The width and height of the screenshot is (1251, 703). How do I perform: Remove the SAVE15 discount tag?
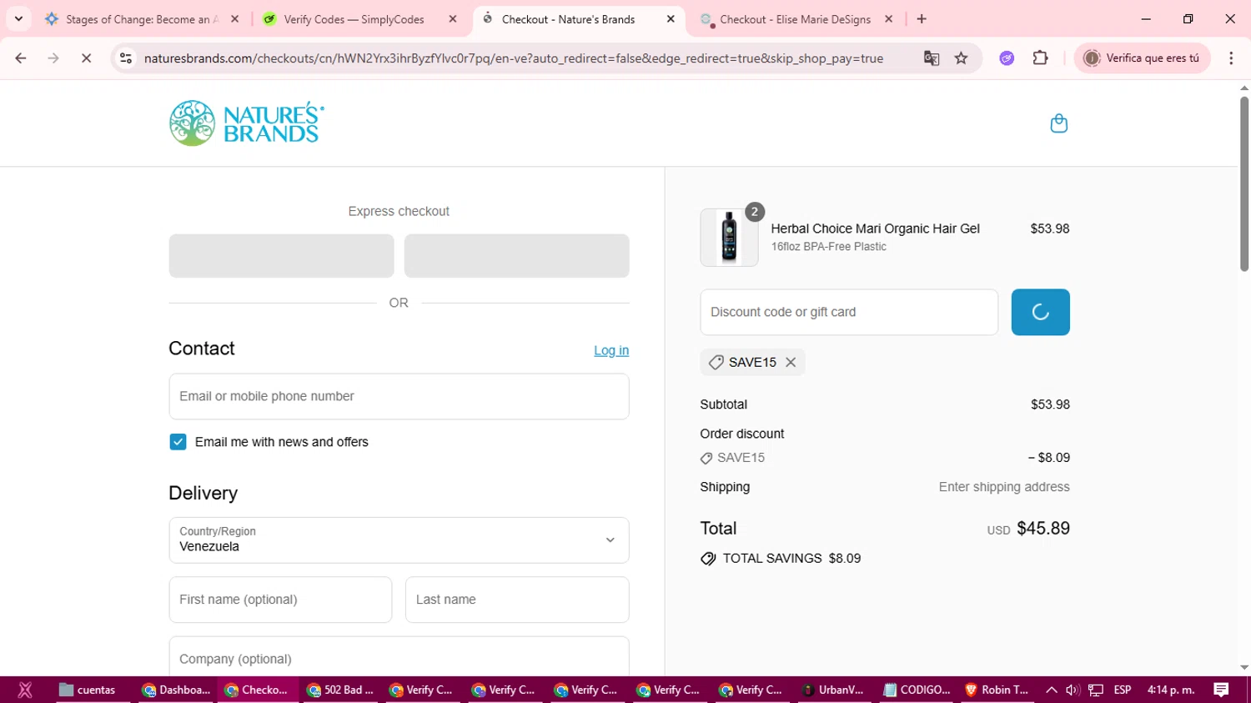tap(791, 362)
